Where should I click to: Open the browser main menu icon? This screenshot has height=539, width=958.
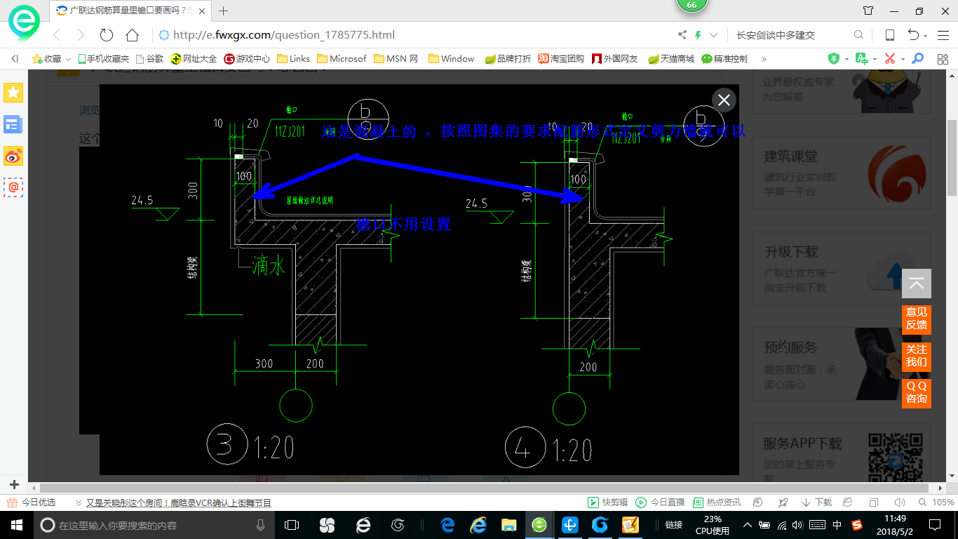tap(942, 35)
